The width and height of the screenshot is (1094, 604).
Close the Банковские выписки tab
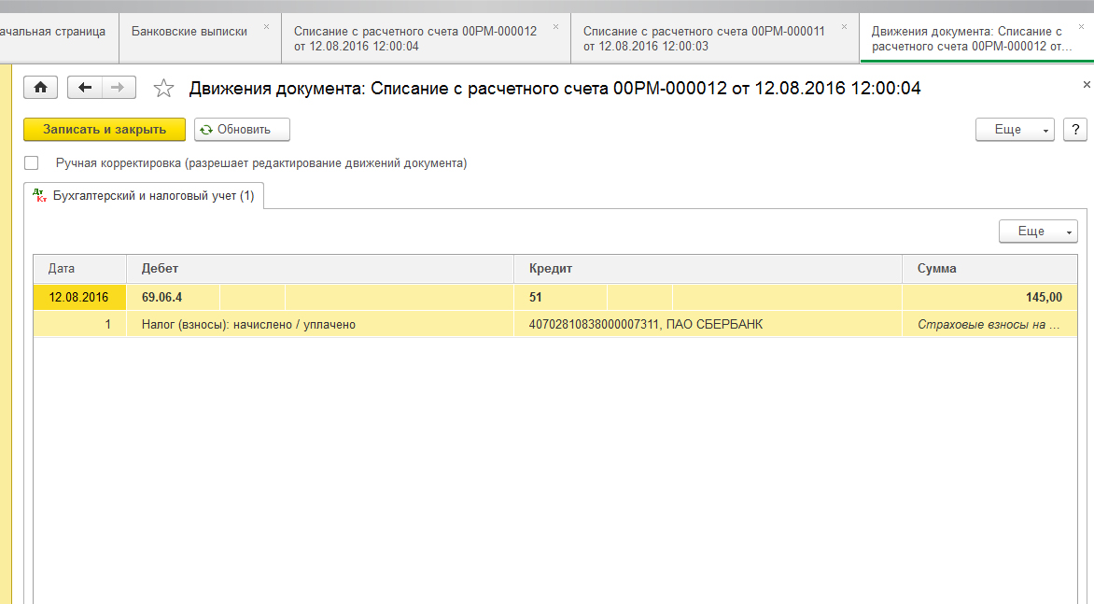pos(266,26)
